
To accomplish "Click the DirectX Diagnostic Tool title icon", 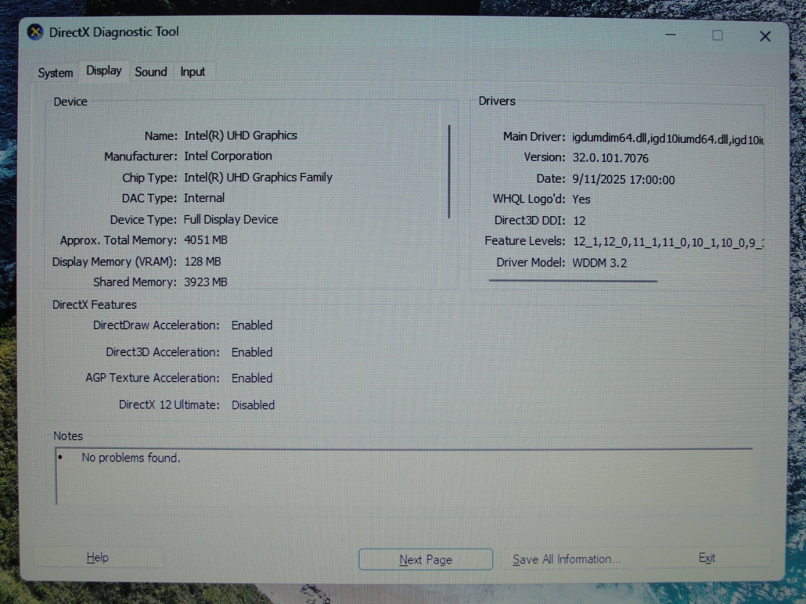I will coord(35,32).
